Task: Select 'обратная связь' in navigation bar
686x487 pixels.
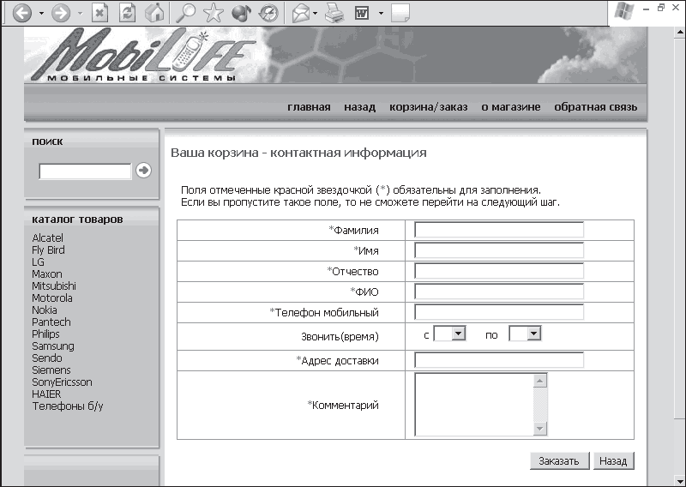Action: pos(595,107)
